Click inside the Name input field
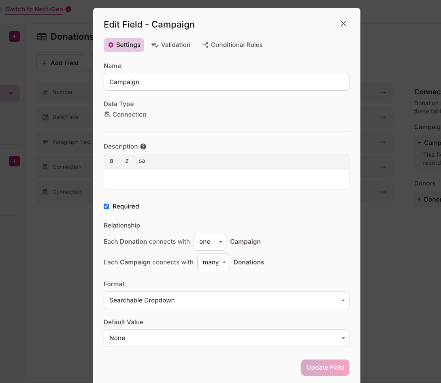This screenshot has width=441, height=383. pyautogui.click(x=226, y=81)
